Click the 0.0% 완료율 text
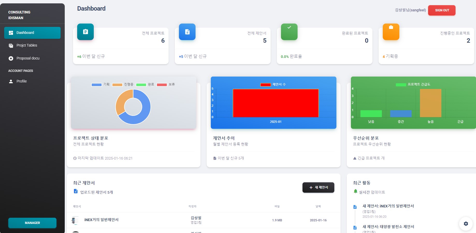The width and height of the screenshot is (476, 233). pyautogui.click(x=291, y=56)
